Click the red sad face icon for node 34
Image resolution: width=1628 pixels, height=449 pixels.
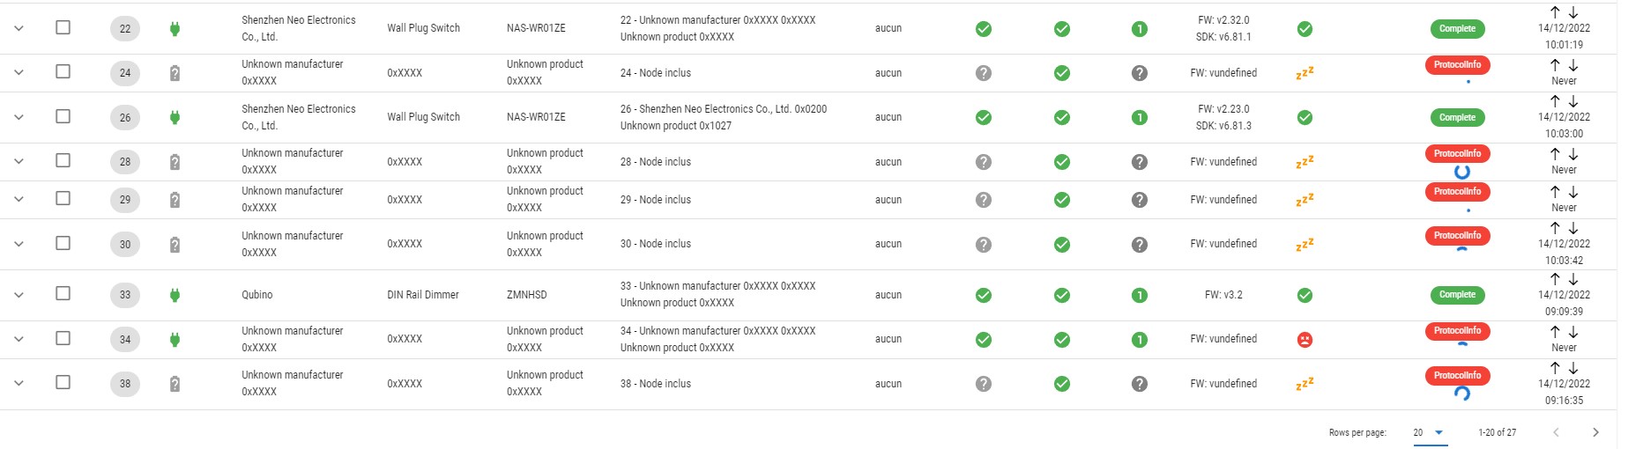tap(1305, 339)
